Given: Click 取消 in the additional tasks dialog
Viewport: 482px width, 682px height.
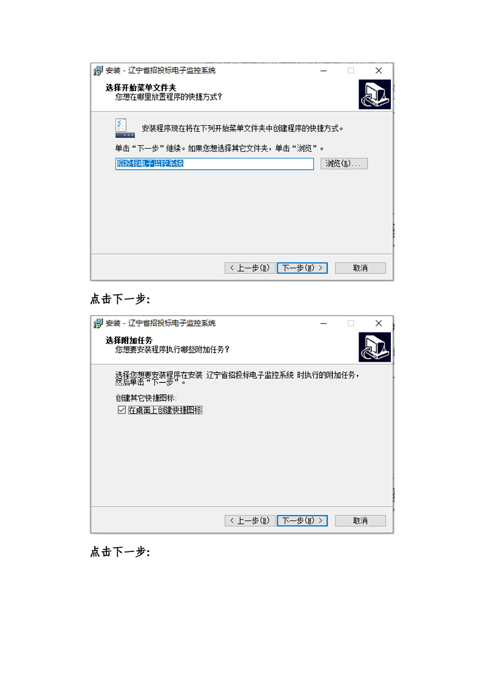Looking at the screenshot, I should [x=360, y=521].
